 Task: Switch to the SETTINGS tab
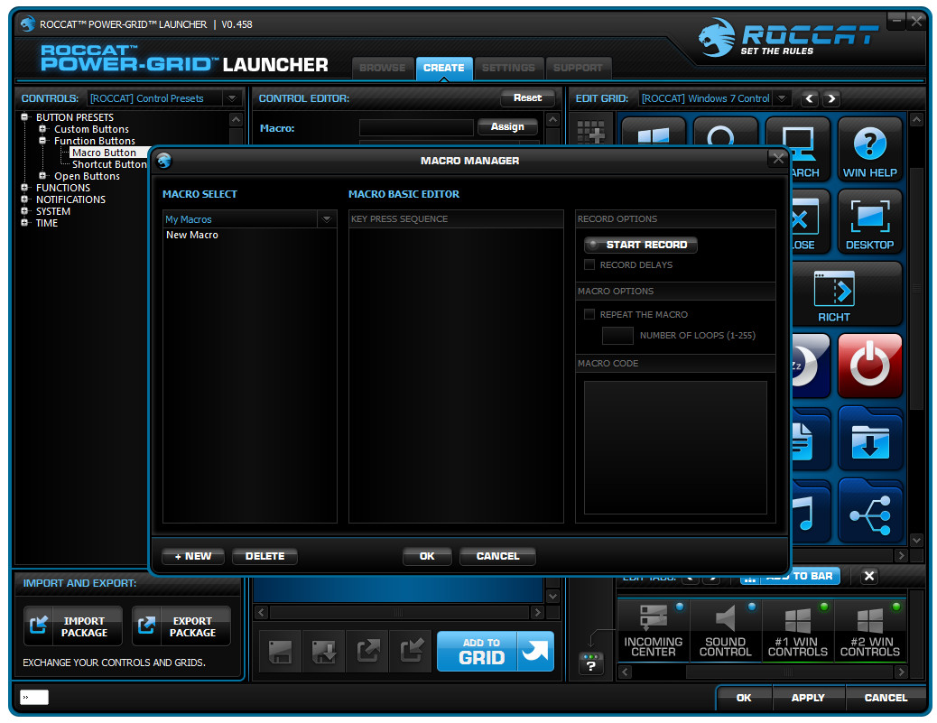[508, 68]
